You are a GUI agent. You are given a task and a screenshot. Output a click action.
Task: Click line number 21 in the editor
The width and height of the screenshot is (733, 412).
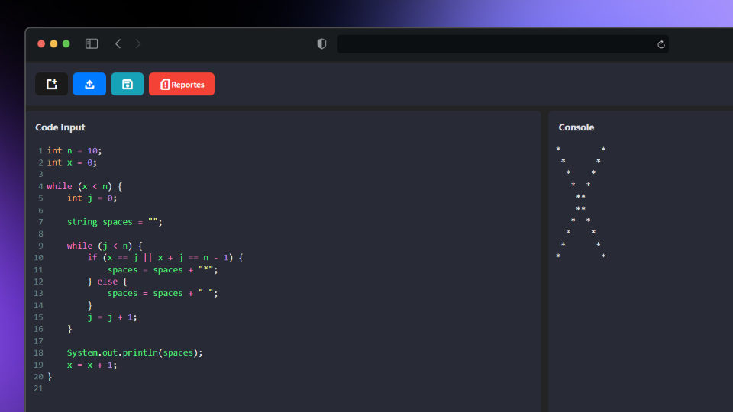click(38, 388)
